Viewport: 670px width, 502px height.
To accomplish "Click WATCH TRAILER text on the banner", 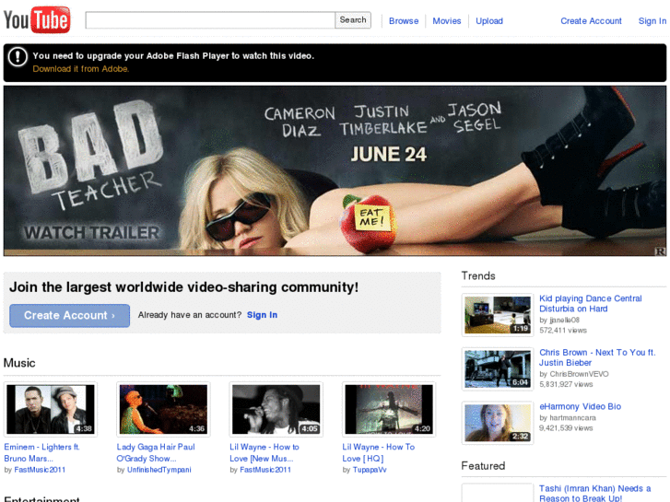I will pos(91,233).
